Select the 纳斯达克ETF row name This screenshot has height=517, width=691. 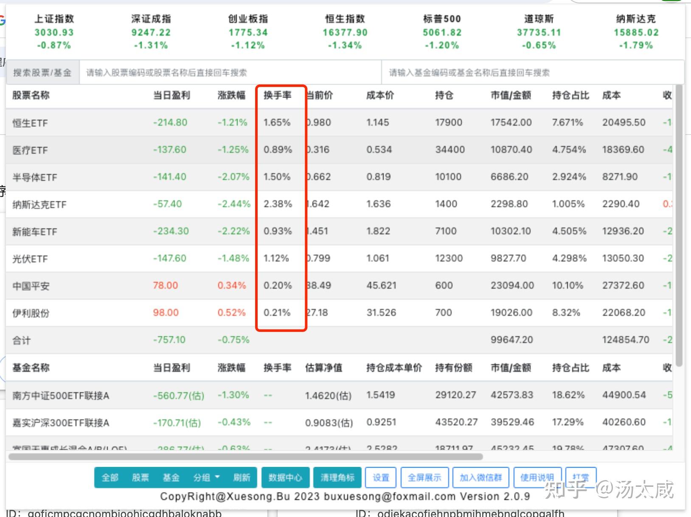coord(39,204)
